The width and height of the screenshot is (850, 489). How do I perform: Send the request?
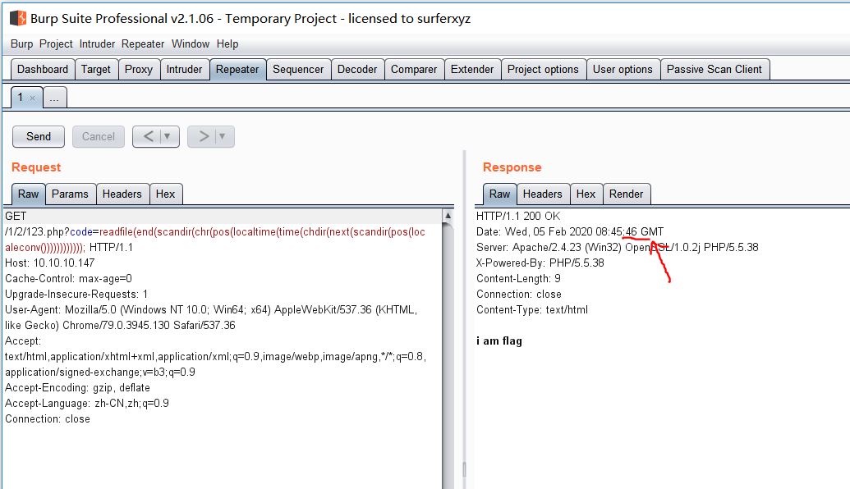tap(39, 136)
